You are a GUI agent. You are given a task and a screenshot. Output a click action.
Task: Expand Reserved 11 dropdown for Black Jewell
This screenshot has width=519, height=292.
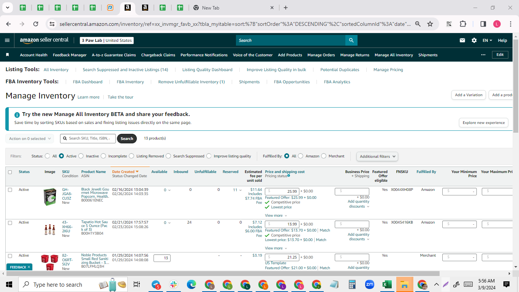click(x=237, y=190)
